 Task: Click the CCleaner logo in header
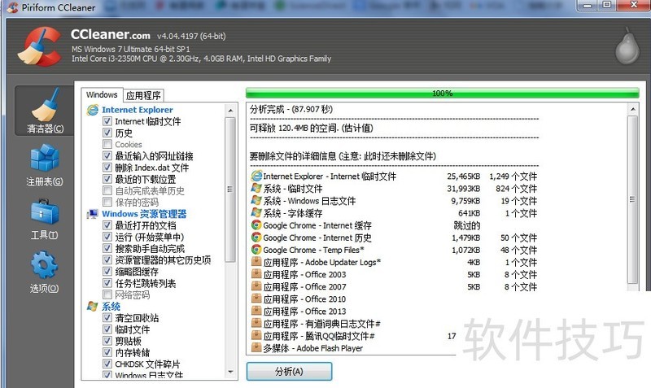coord(39,46)
